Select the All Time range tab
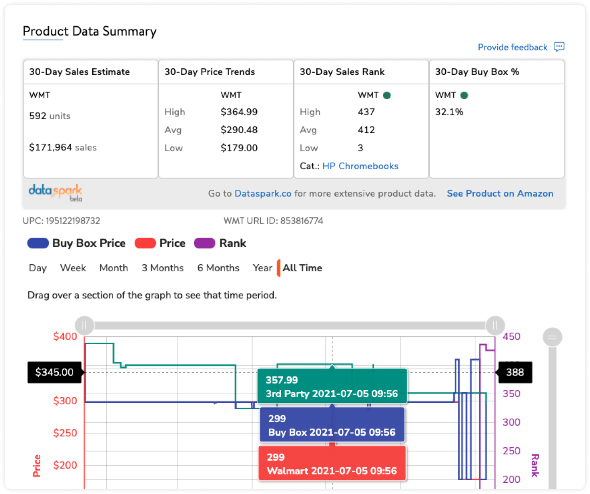This screenshot has height=494, width=590. [302, 268]
